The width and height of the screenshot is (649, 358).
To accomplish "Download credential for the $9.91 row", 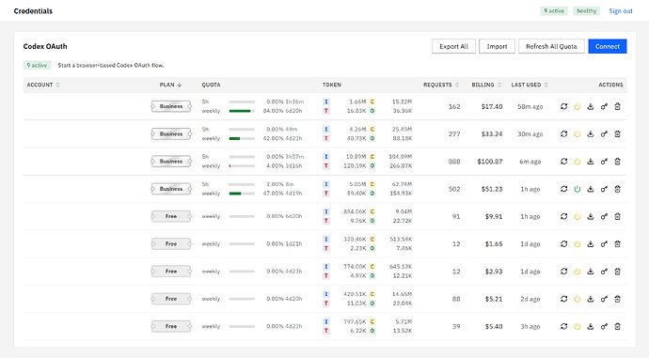I will click(591, 217).
